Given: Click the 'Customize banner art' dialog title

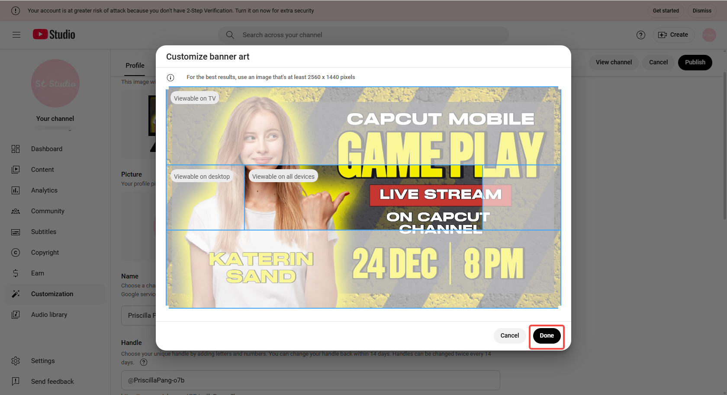Looking at the screenshot, I should 208,57.
